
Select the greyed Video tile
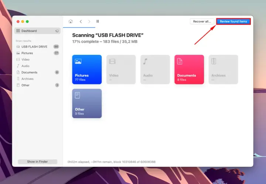(121, 70)
